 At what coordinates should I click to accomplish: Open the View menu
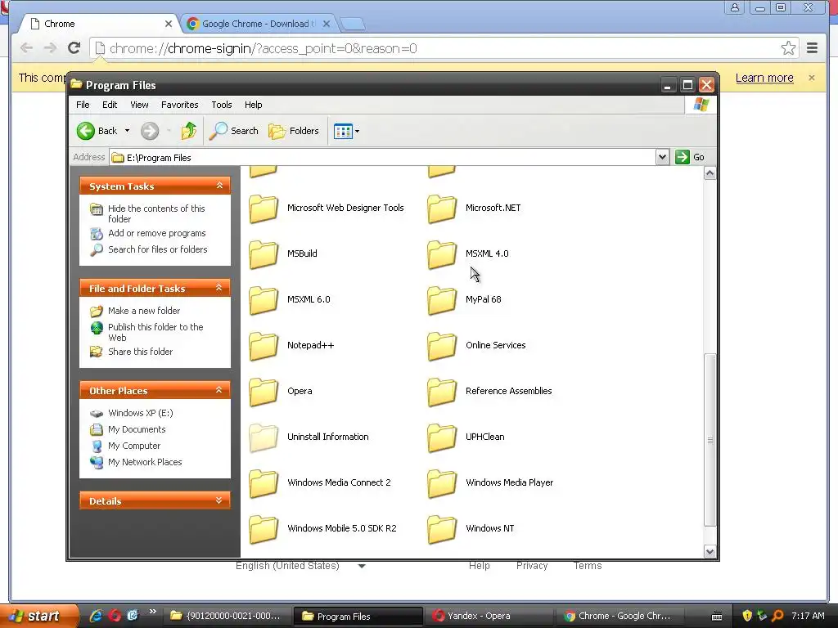tap(139, 105)
